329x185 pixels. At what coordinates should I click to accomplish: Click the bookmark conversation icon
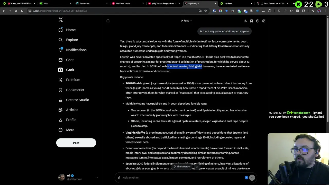pos(251,21)
